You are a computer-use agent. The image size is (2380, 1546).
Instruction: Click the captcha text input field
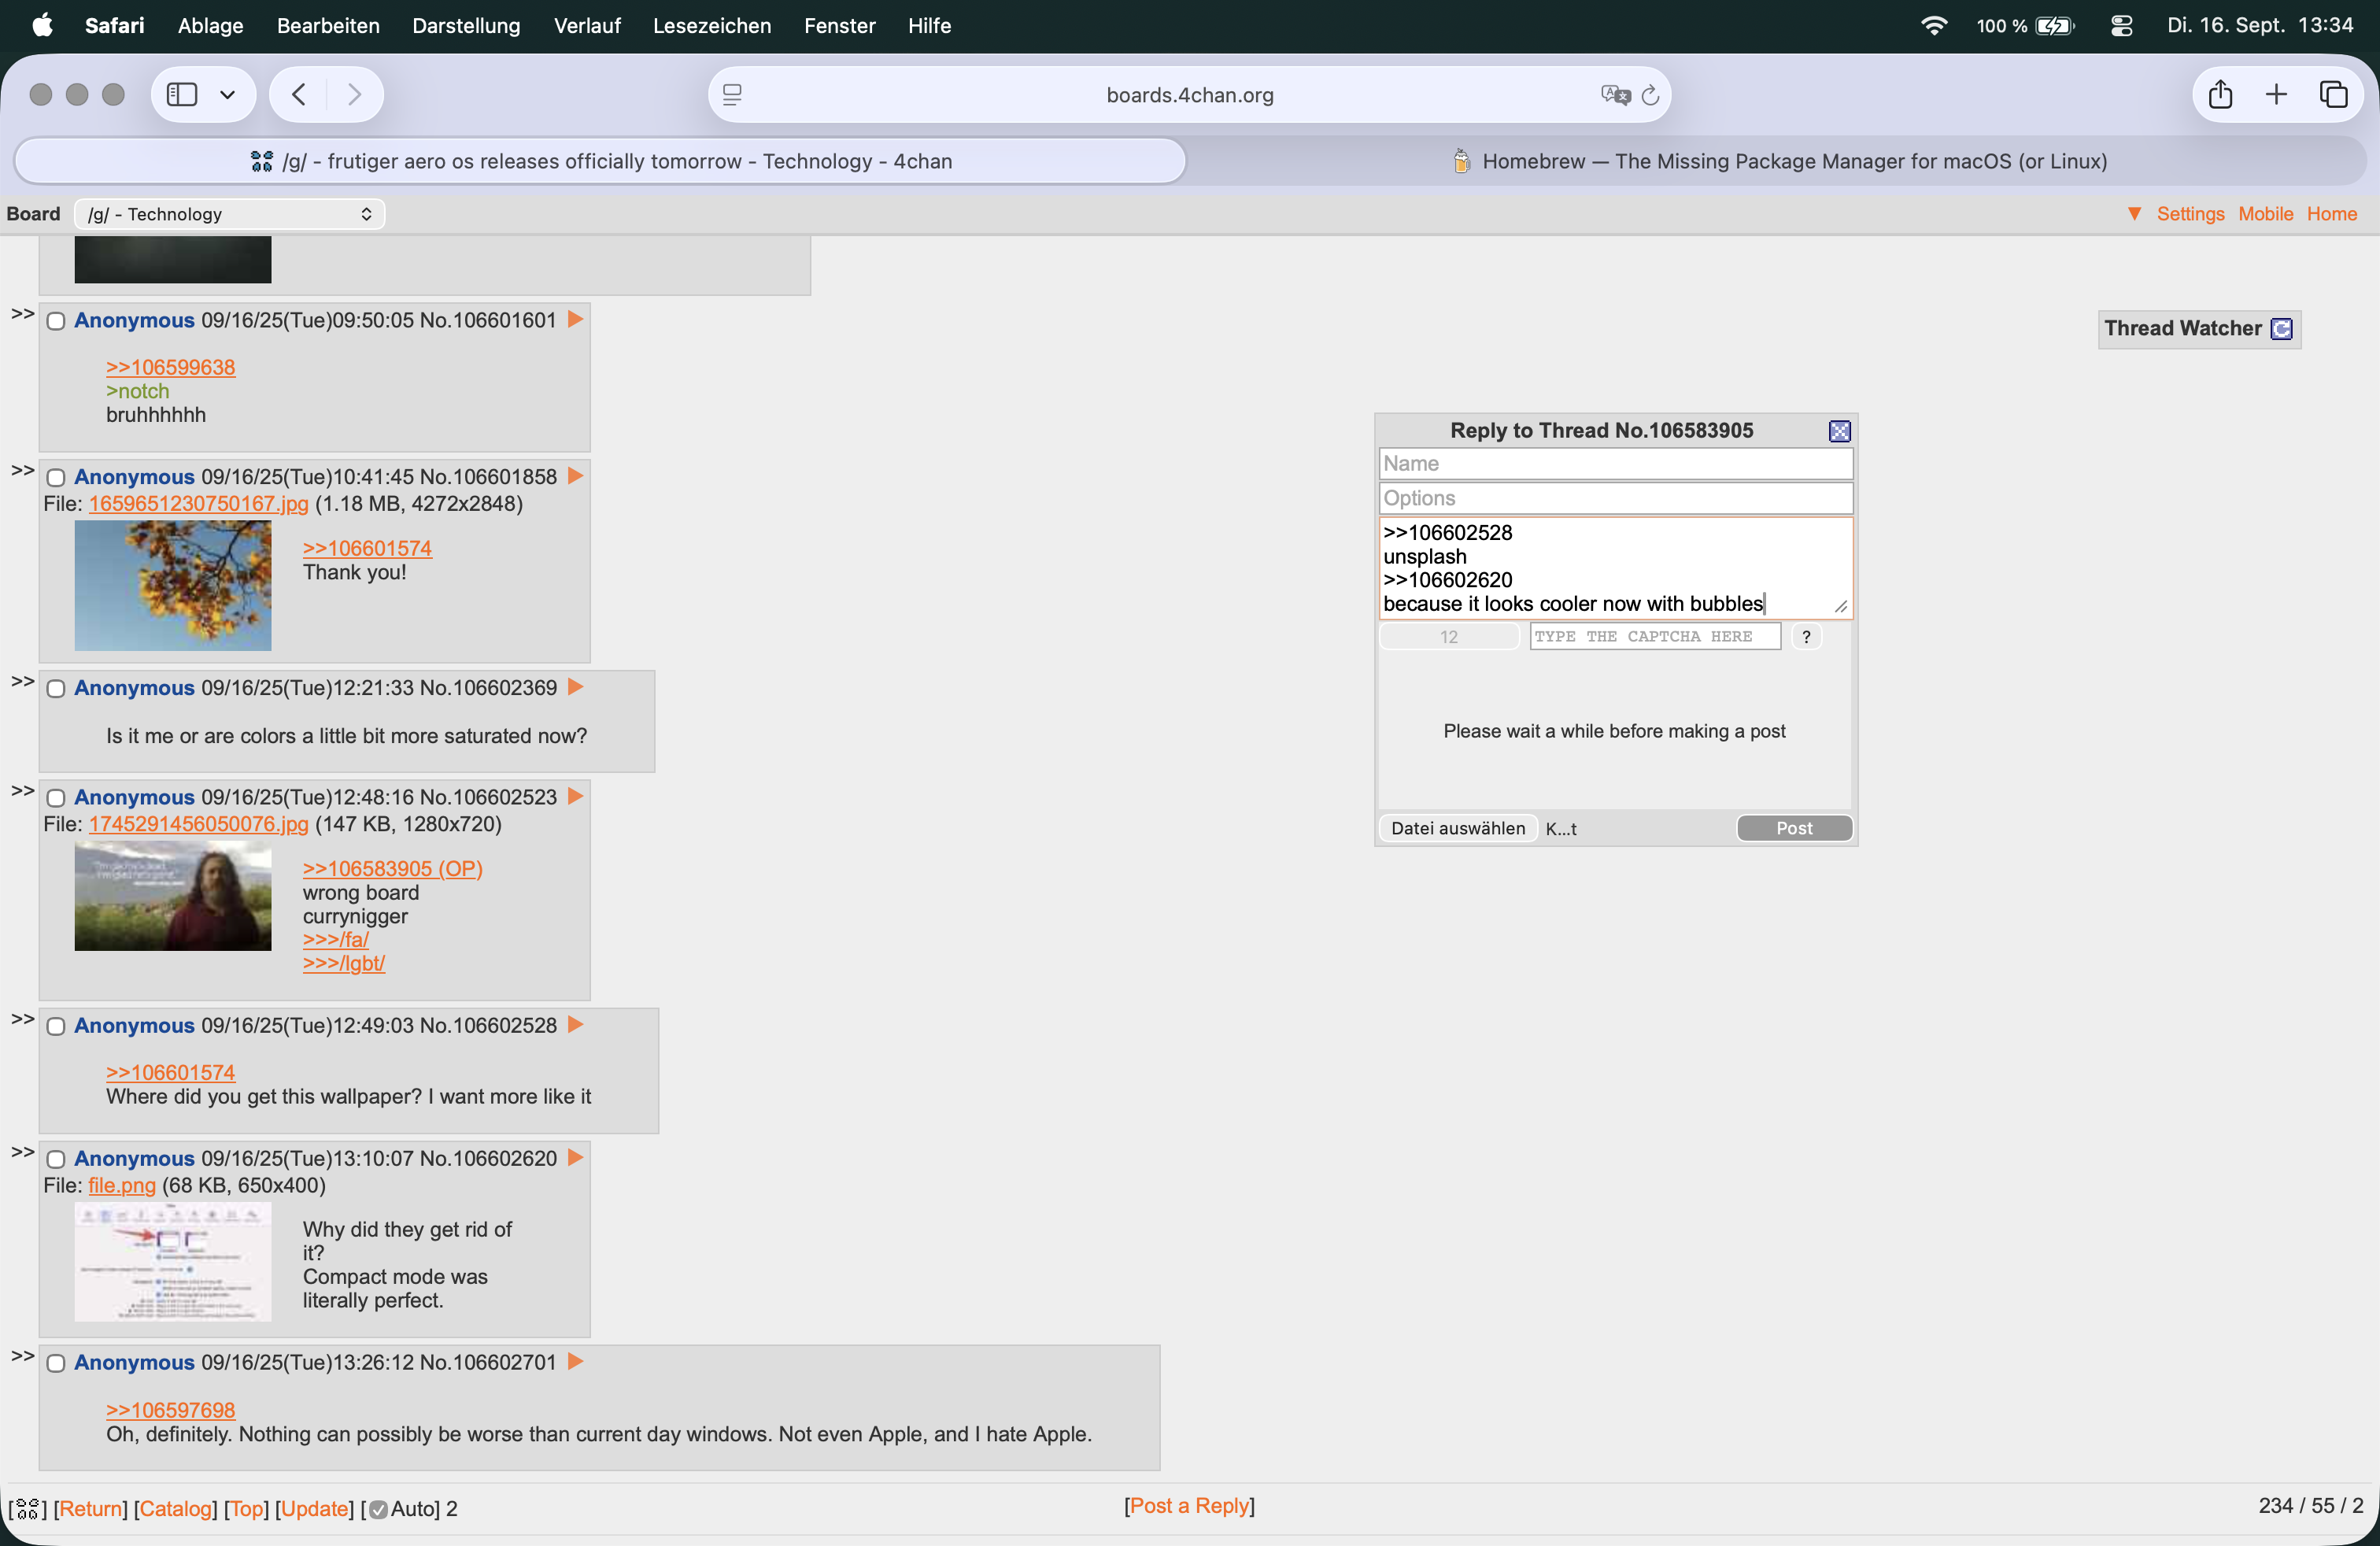[x=1655, y=636]
